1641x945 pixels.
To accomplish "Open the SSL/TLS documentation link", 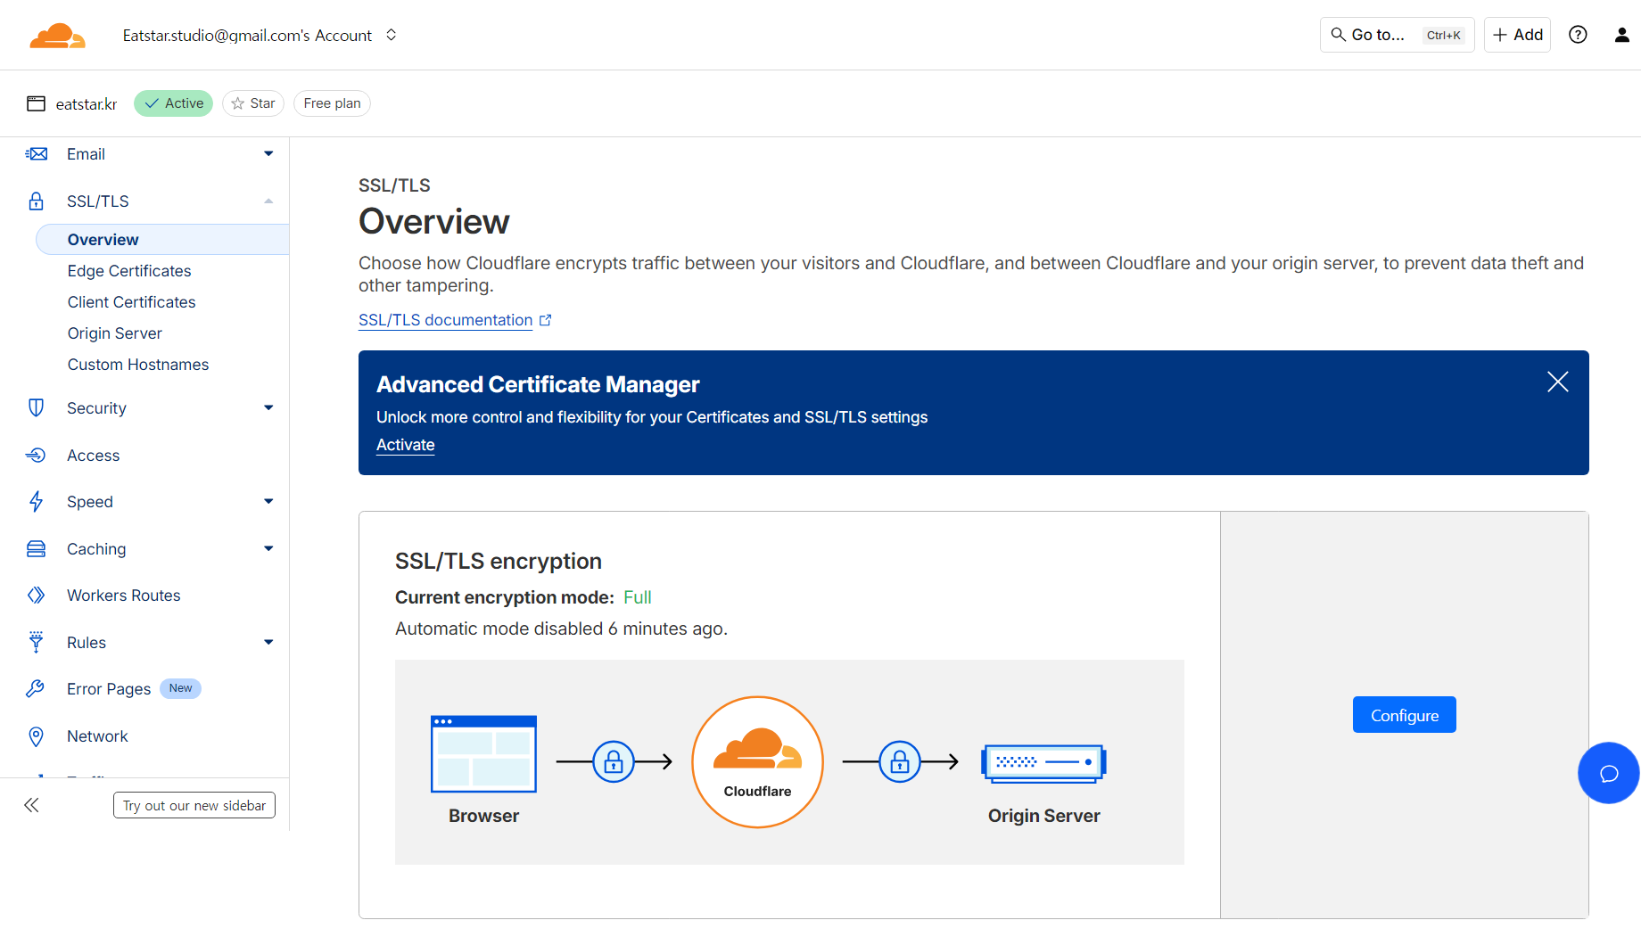I will (445, 320).
